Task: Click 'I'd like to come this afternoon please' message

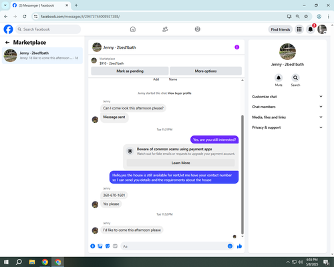Action: pos(132,230)
